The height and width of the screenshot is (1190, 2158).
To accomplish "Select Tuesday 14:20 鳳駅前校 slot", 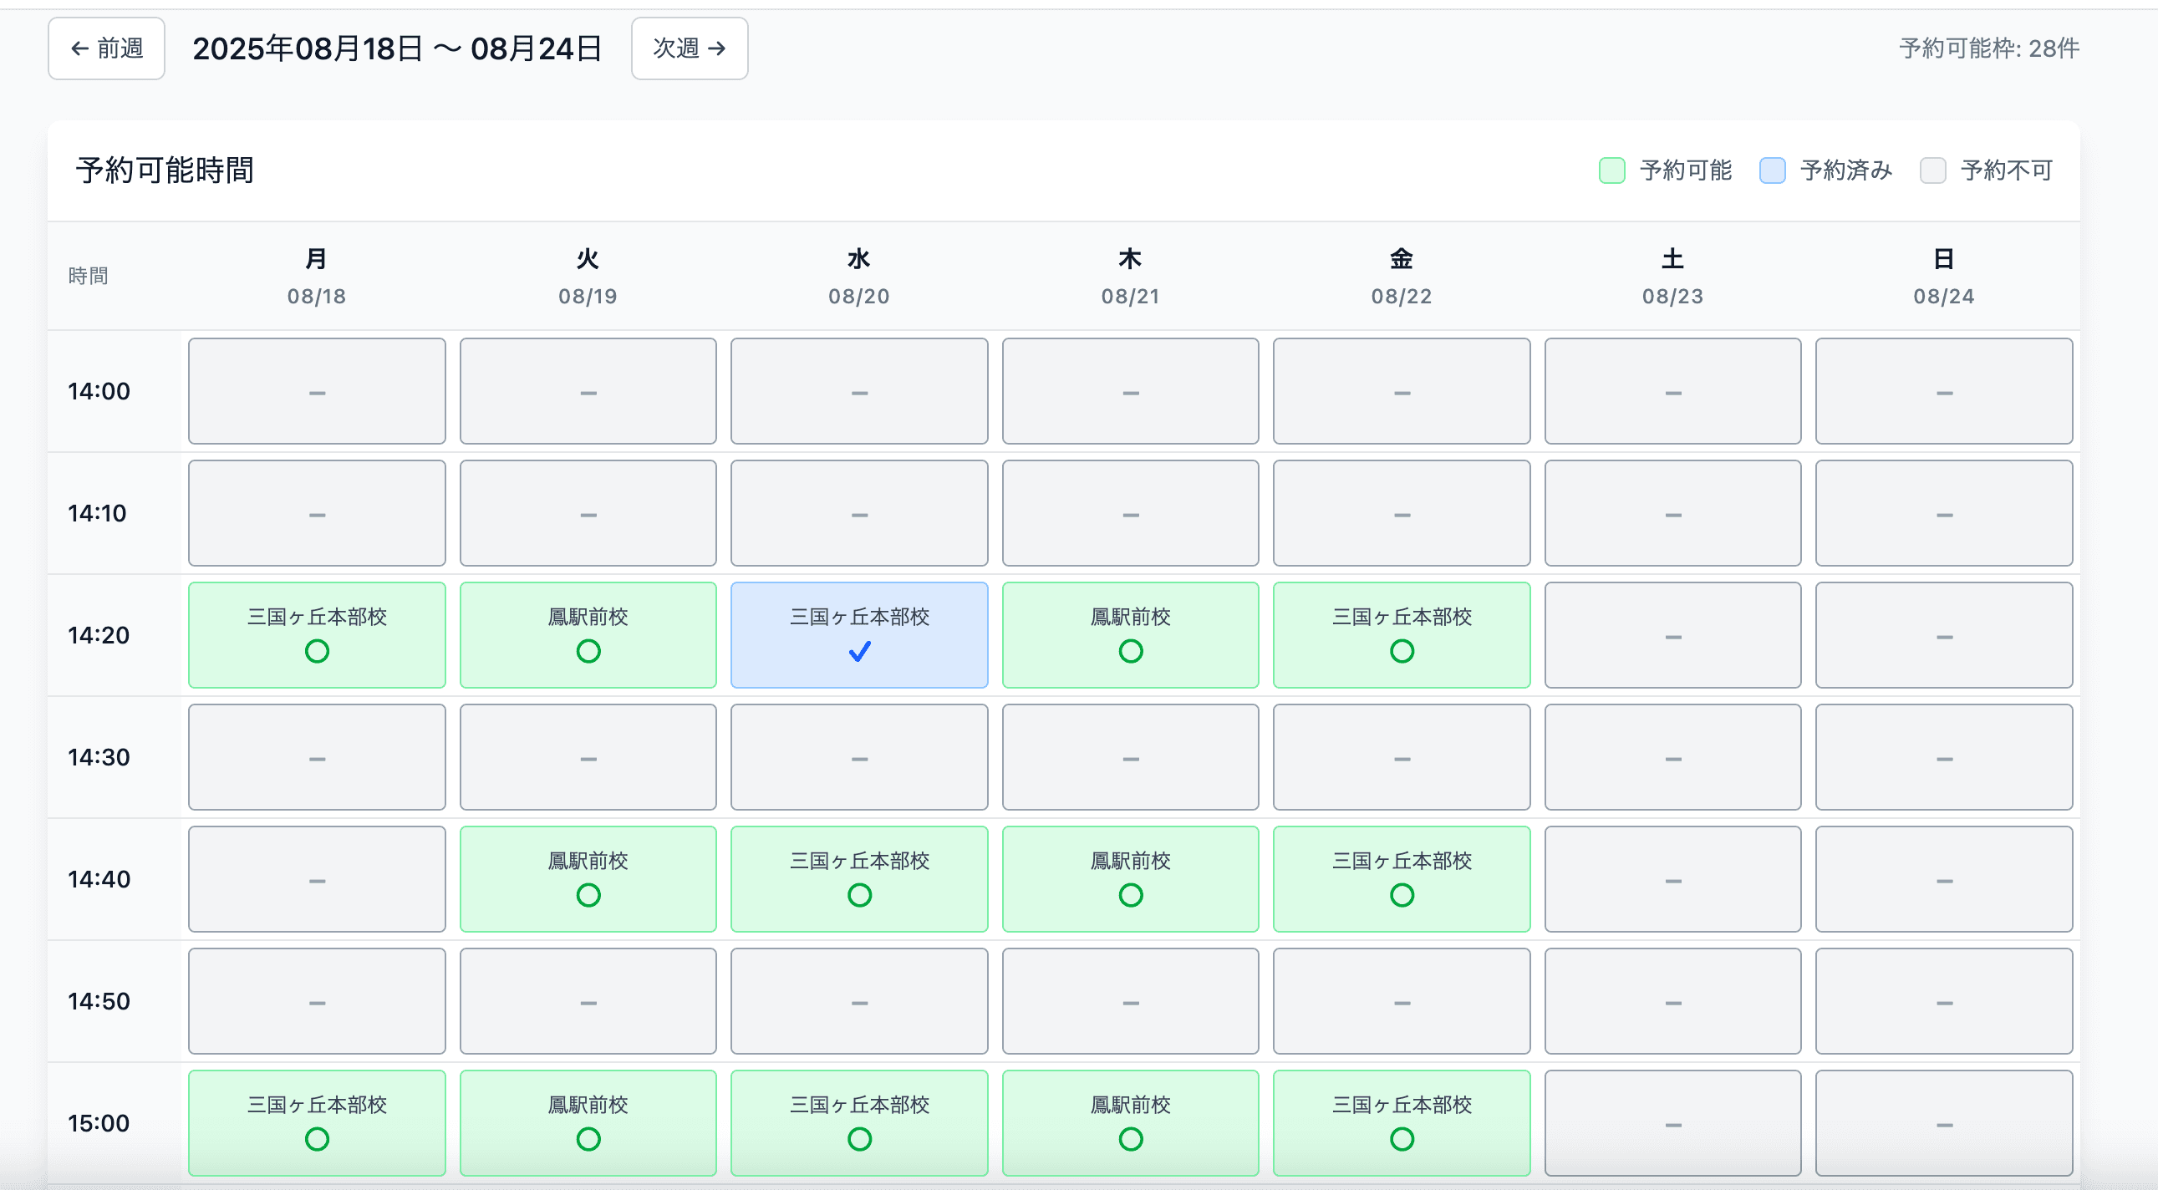I will click(x=588, y=635).
